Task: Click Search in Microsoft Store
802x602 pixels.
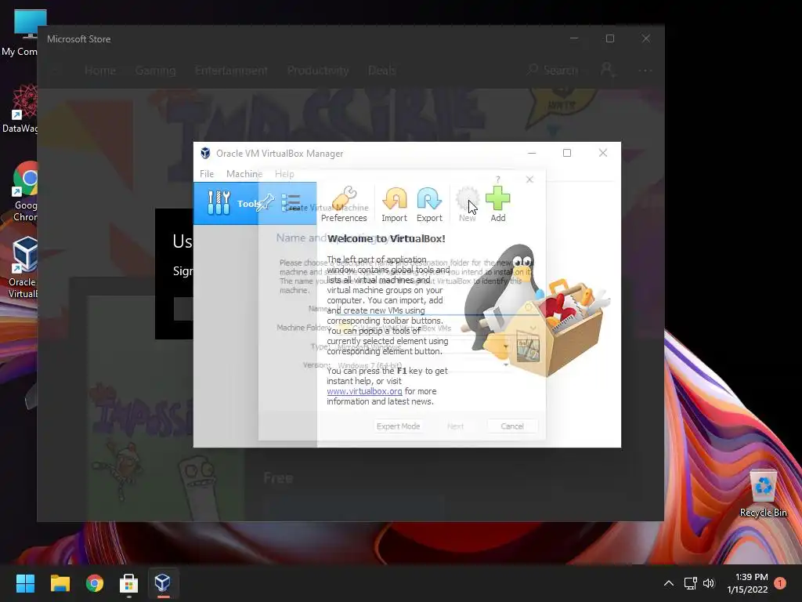Action: click(554, 70)
